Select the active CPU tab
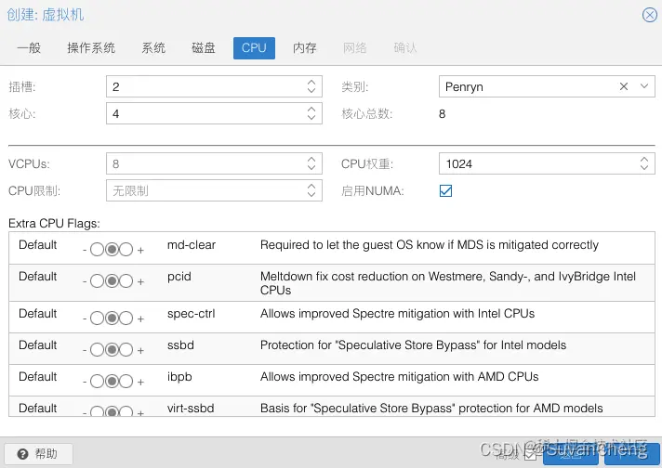Viewport: 662px width, 468px height. point(254,48)
